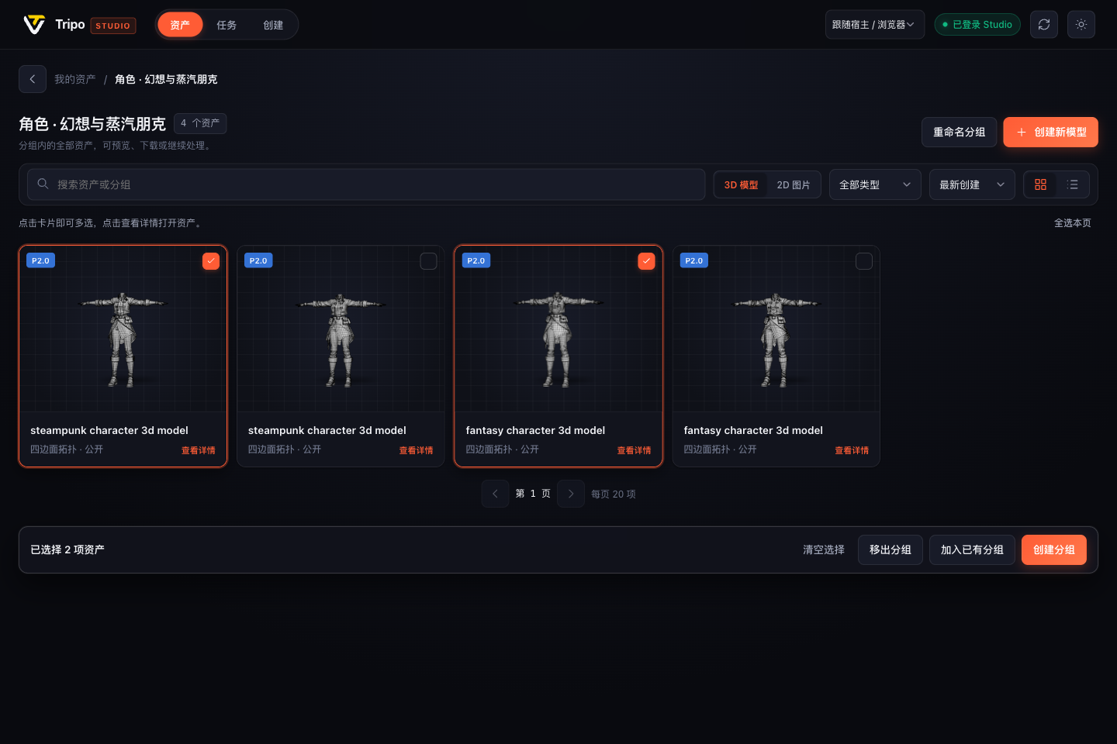Check the second steampunk character card
Image resolution: width=1117 pixels, height=744 pixels.
point(428,261)
